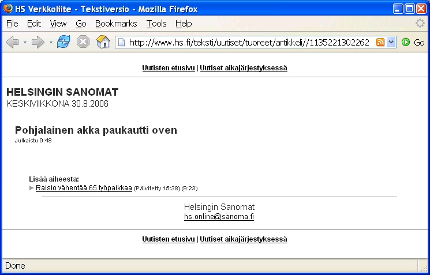Click the Back navigation arrow
This screenshot has width=430, height=275.
pyautogui.click(x=12, y=43)
